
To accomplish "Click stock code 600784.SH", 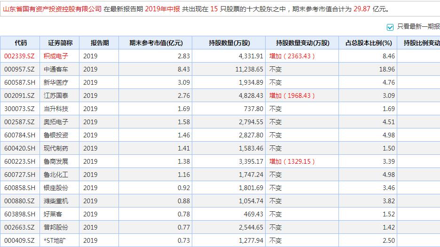I will click(19, 135).
